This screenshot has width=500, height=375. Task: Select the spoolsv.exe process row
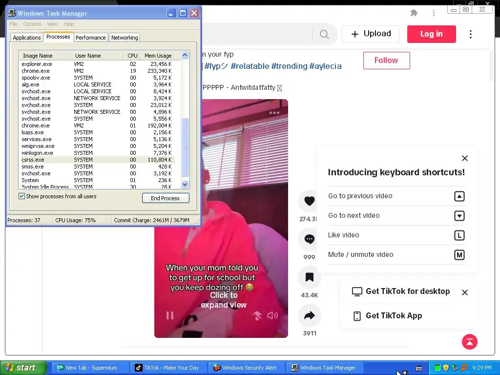click(97, 78)
